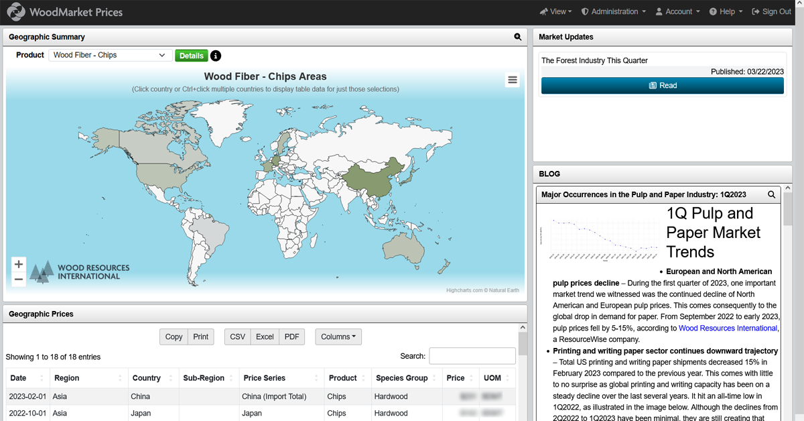Click the Read button

coord(663,85)
